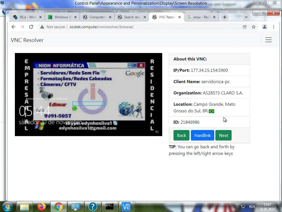Toggle the VNC Resolver hamburger menu
The width and height of the screenshot is (282, 212).
268,40
